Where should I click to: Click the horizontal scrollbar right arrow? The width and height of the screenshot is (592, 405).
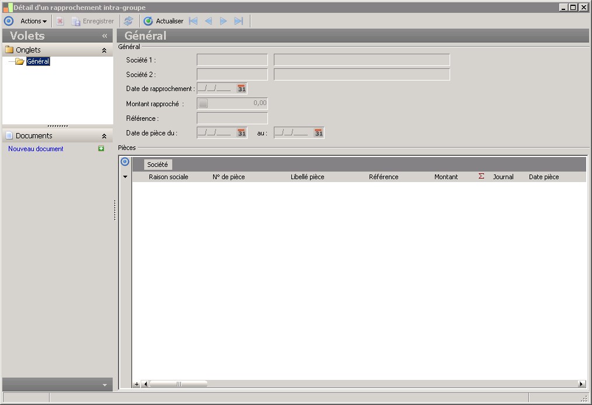click(581, 384)
